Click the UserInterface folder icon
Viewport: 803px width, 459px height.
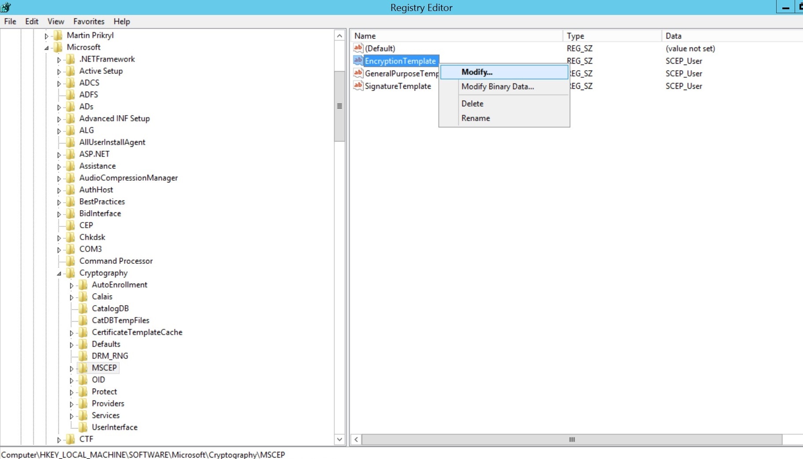coord(84,427)
